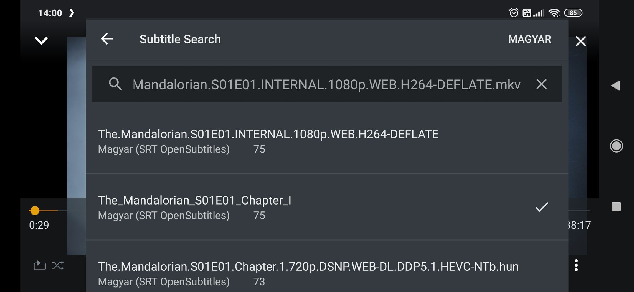
Task: Select the The_Mandalorian_S01E01_Chapter_I subtitle
Action: [x=327, y=207]
